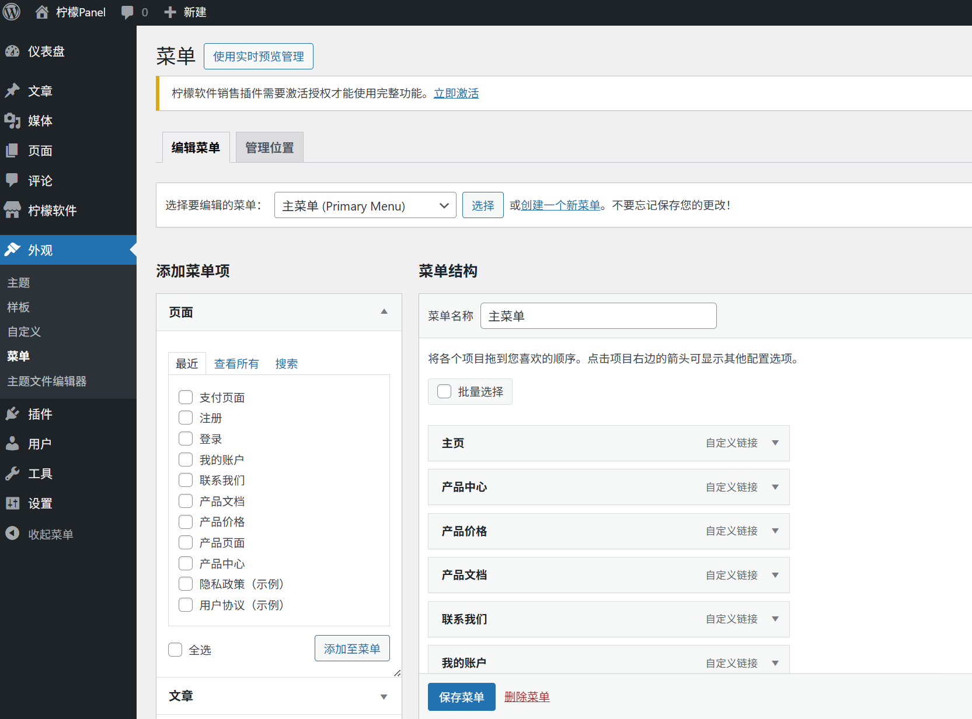Enable the 批量选择 checkbox

coord(444,391)
